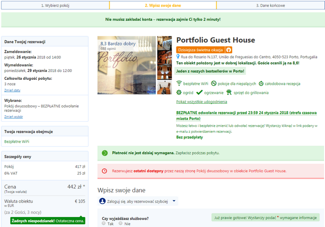This screenshot has height=227, width=325.
Task: Click the 'Już prawie gotowe!' notice
Action: tap(265, 218)
